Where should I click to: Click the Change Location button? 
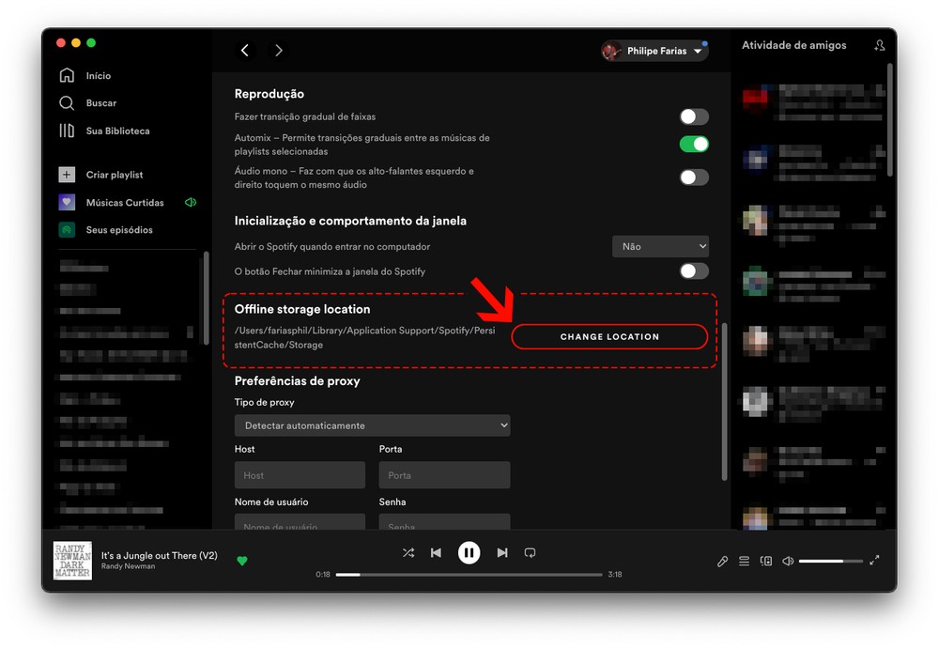[609, 336]
